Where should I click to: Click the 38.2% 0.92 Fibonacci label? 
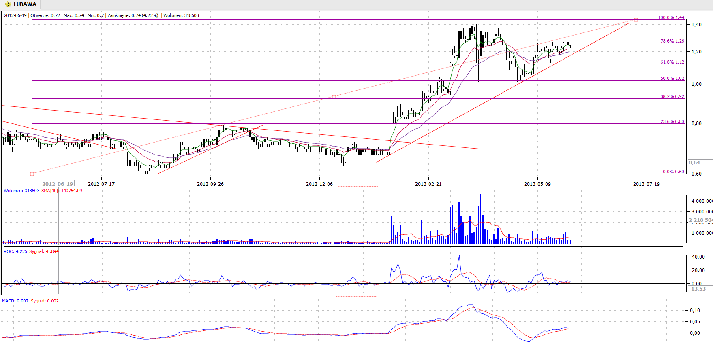(x=672, y=96)
